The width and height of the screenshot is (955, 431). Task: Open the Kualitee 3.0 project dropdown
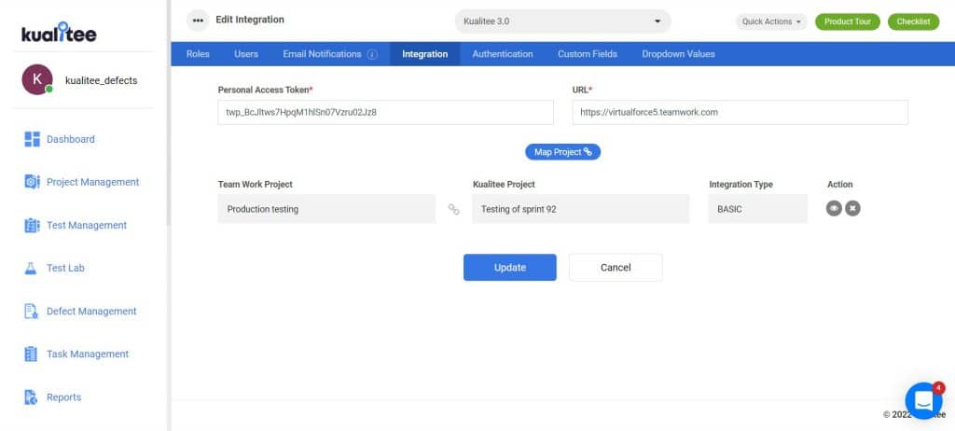[562, 21]
